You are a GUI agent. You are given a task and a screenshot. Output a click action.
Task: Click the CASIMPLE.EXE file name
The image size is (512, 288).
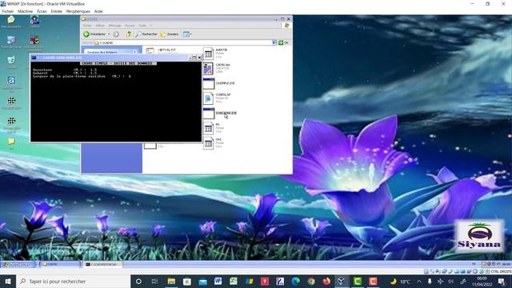pos(226,83)
